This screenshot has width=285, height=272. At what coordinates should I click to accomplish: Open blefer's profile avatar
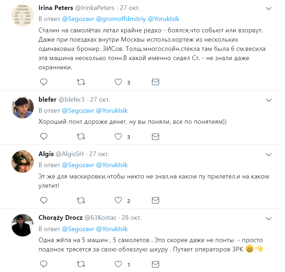pos(23,107)
